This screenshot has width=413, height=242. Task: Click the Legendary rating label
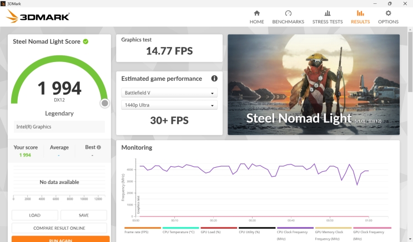59,114
